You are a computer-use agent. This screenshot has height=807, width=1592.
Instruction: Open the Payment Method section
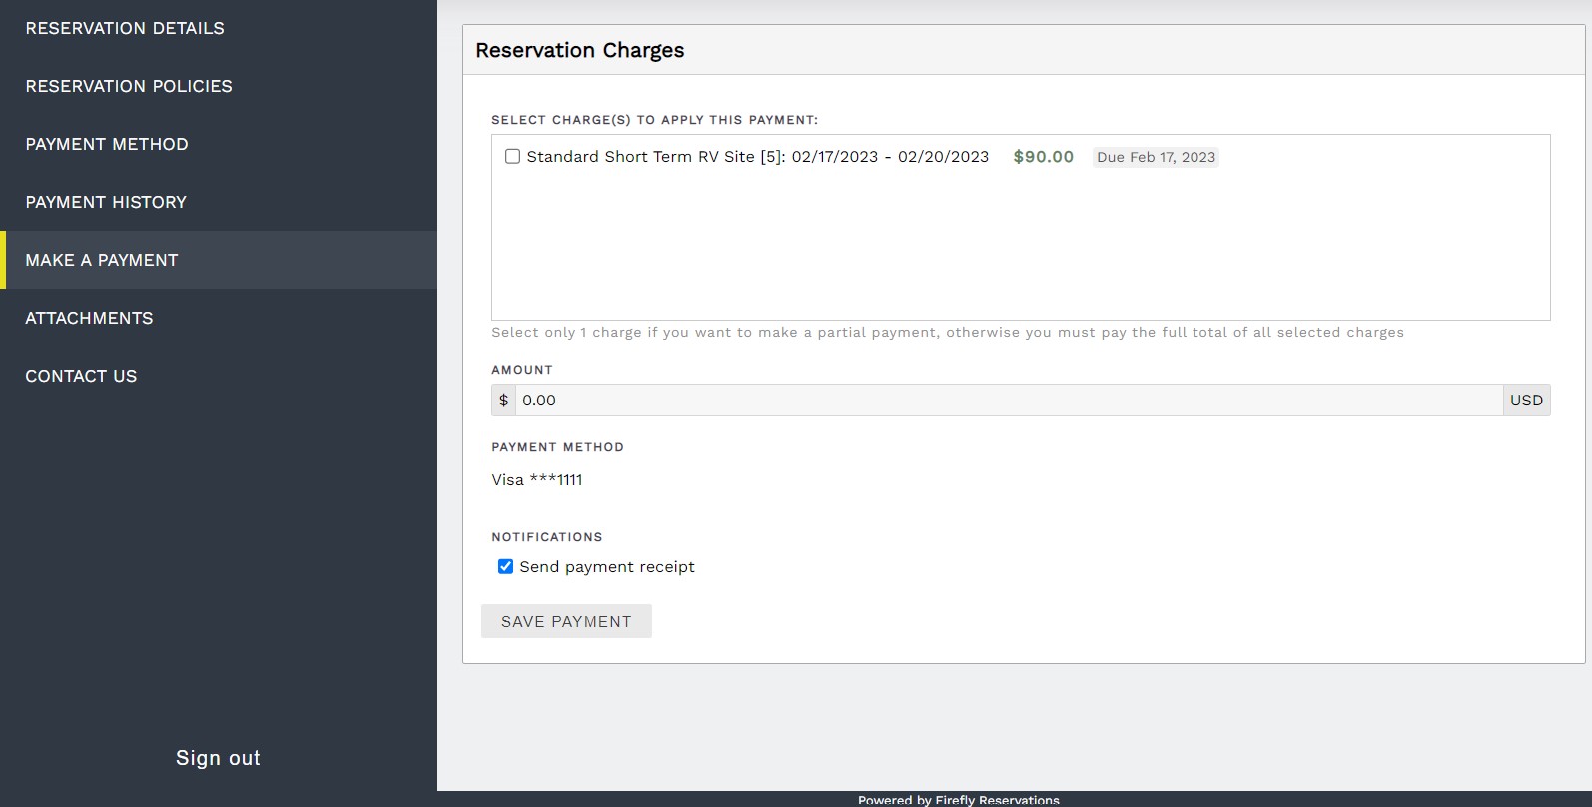coord(107,144)
